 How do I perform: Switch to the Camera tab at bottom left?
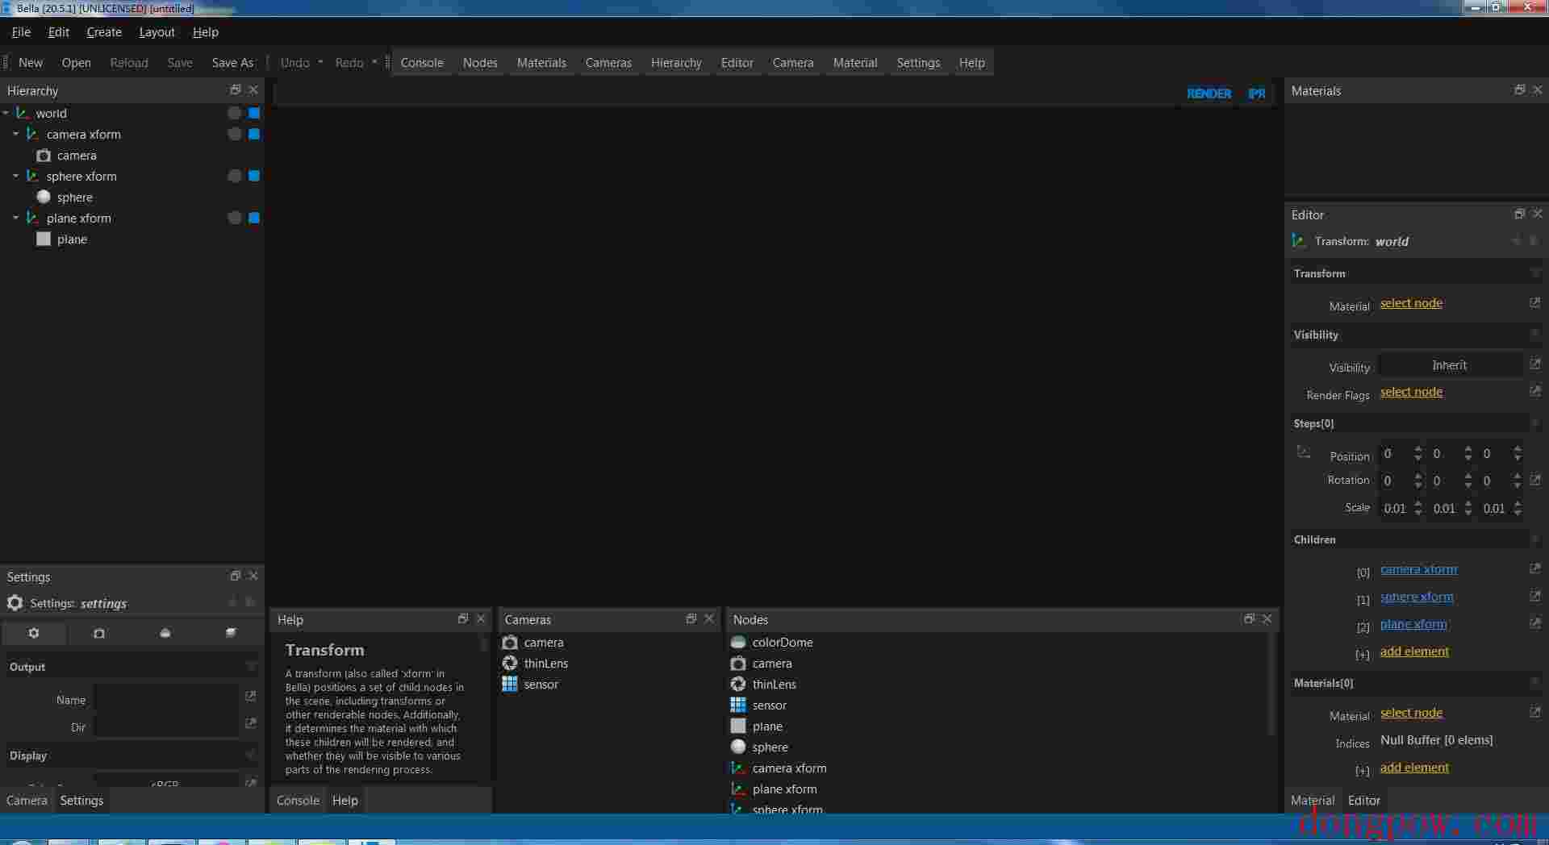click(x=27, y=801)
